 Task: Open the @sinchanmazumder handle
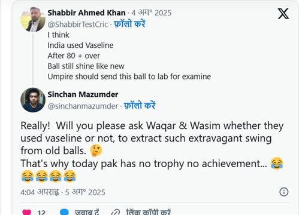click(x=83, y=106)
